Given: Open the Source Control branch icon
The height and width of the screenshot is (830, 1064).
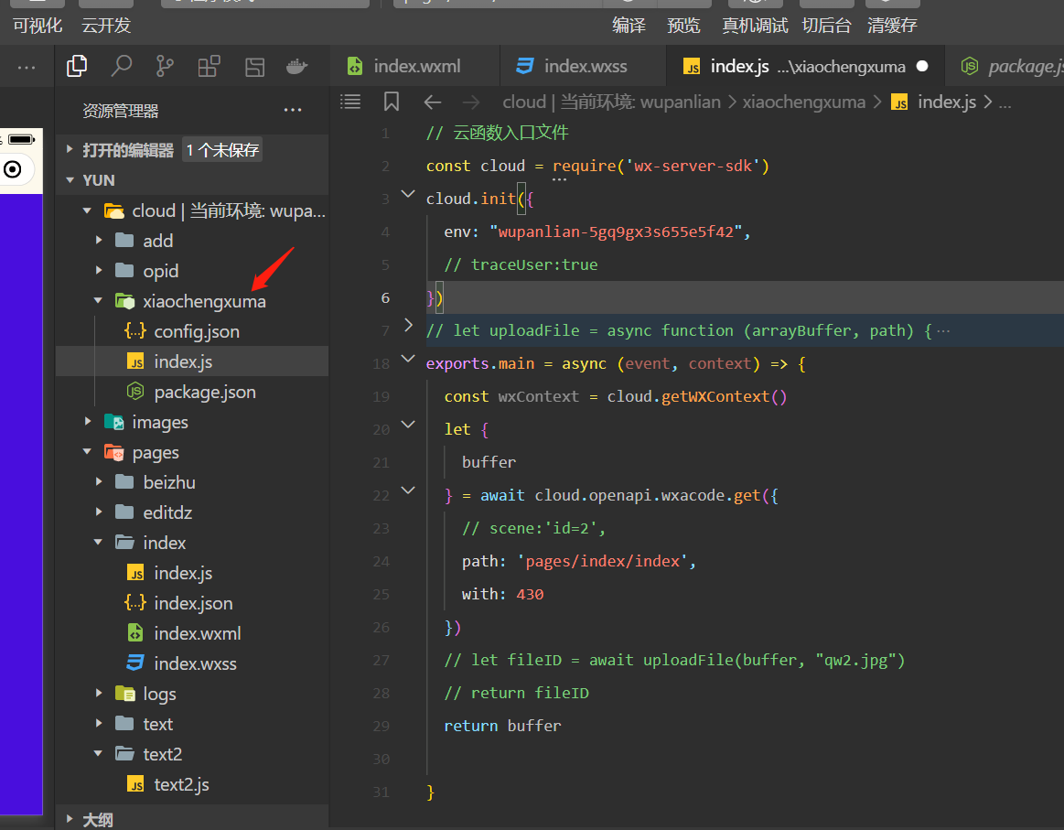Looking at the screenshot, I should (x=165, y=66).
